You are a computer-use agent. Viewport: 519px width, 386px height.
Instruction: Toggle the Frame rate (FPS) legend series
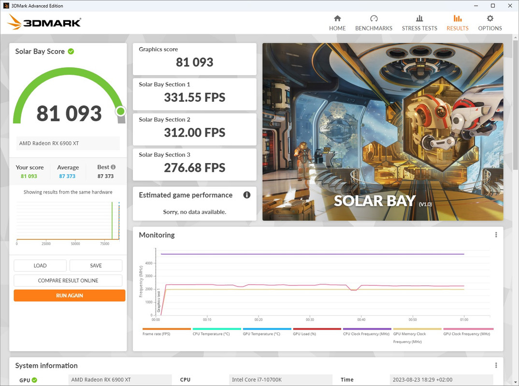click(167, 332)
